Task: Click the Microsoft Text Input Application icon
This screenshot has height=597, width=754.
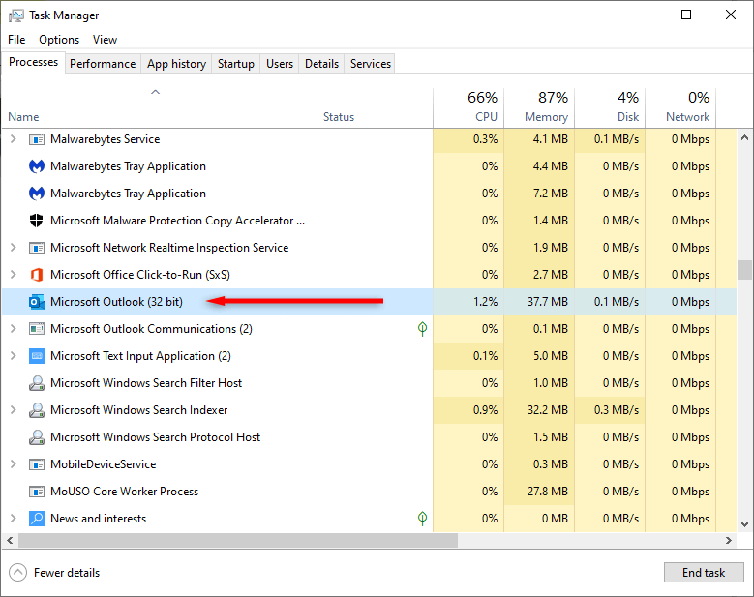Action: [x=37, y=356]
